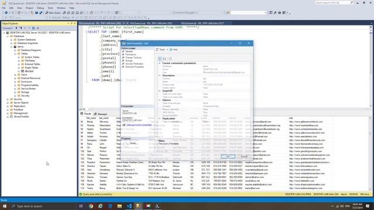The height and width of the screenshot is (210, 374).
Task: Click the Open File toolbar icon
Action: pyautogui.click(x=32, y=13)
